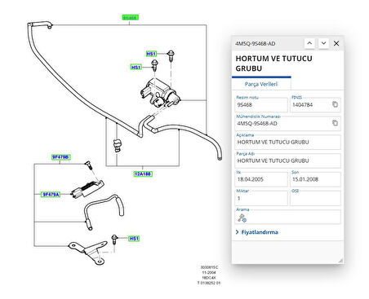The width and height of the screenshot is (369, 299).
Task: Open the Parça Verileri tab
Action: pyautogui.click(x=261, y=84)
